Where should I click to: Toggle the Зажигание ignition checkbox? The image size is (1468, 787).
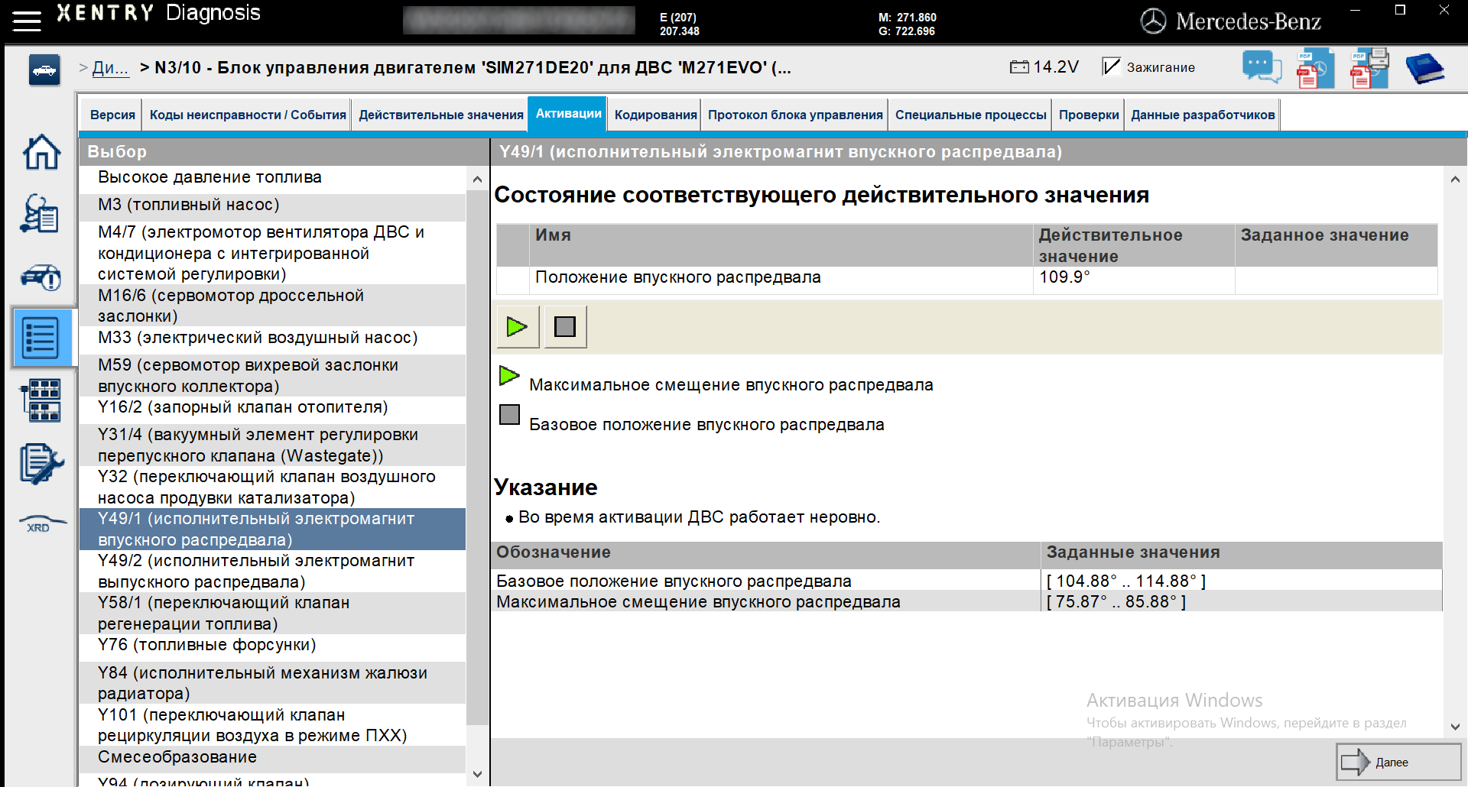click(1111, 66)
